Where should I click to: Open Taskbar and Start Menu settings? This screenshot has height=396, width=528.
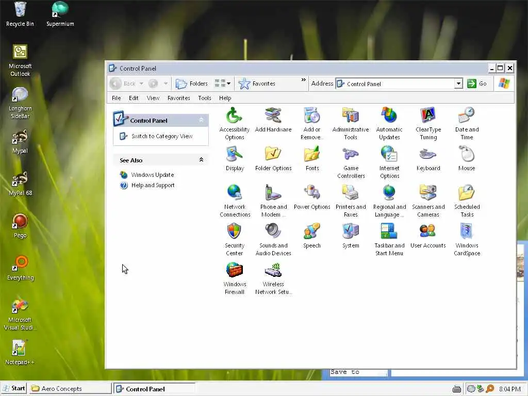point(389,240)
